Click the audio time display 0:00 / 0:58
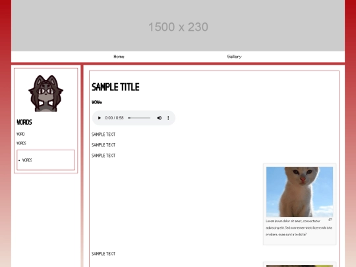This screenshot has height=267, width=356. [114, 118]
